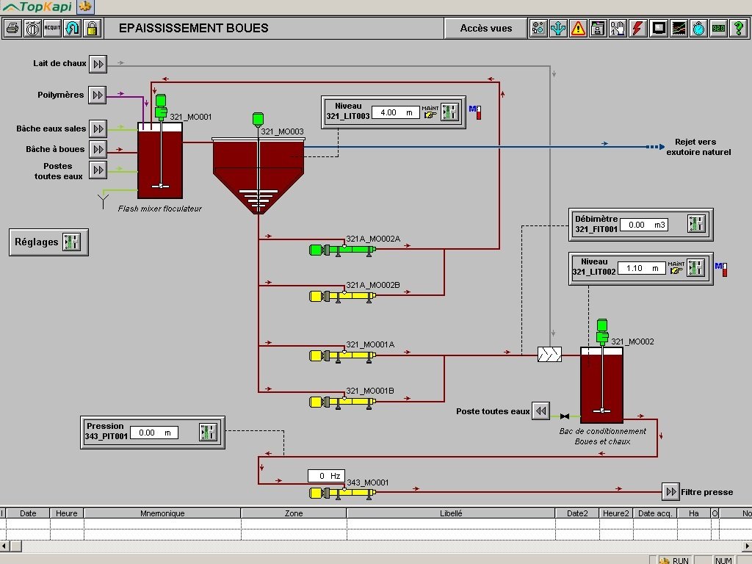Toggle pump 321A_MO002A running state

coord(342,250)
